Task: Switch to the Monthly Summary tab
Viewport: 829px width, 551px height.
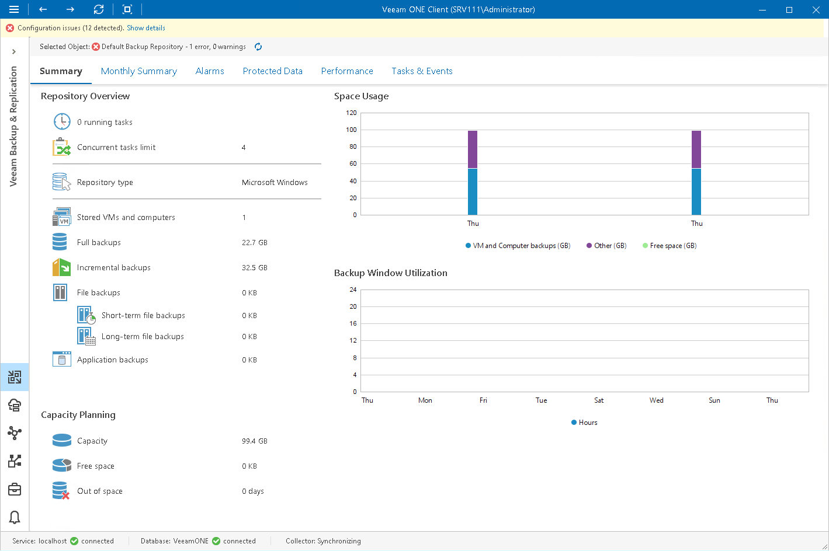Action: (x=138, y=71)
